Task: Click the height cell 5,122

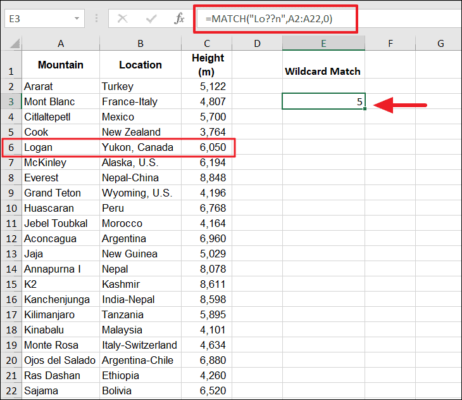Action: [207, 86]
